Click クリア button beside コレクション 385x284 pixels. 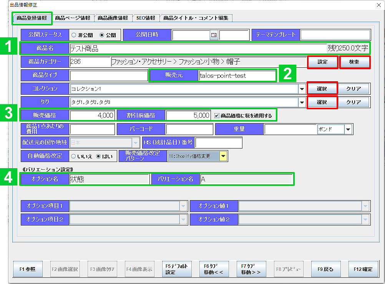pos(353,89)
